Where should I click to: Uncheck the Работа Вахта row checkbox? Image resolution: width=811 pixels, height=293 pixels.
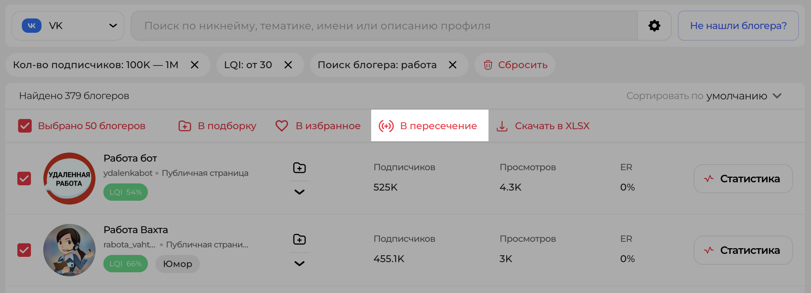point(24,250)
